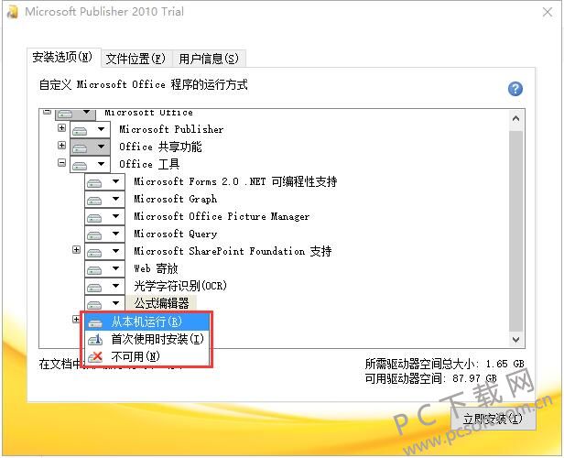Click the scrollbar down arrow
This screenshot has height=458, width=564.
(x=515, y=339)
